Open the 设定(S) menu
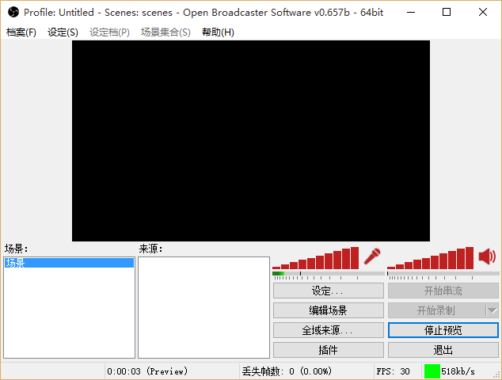Viewport: 502px width, 380px height. pyautogui.click(x=63, y=32)
